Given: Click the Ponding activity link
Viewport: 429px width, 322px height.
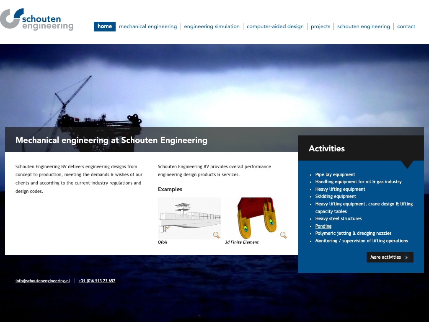Looking at the screenshot, I should click(323, 226).
